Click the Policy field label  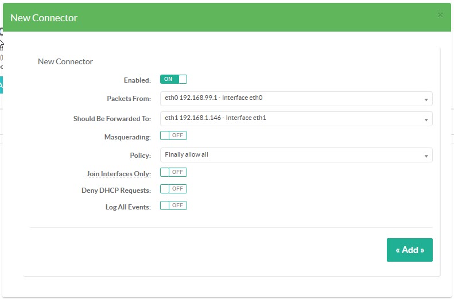point(140,156)
